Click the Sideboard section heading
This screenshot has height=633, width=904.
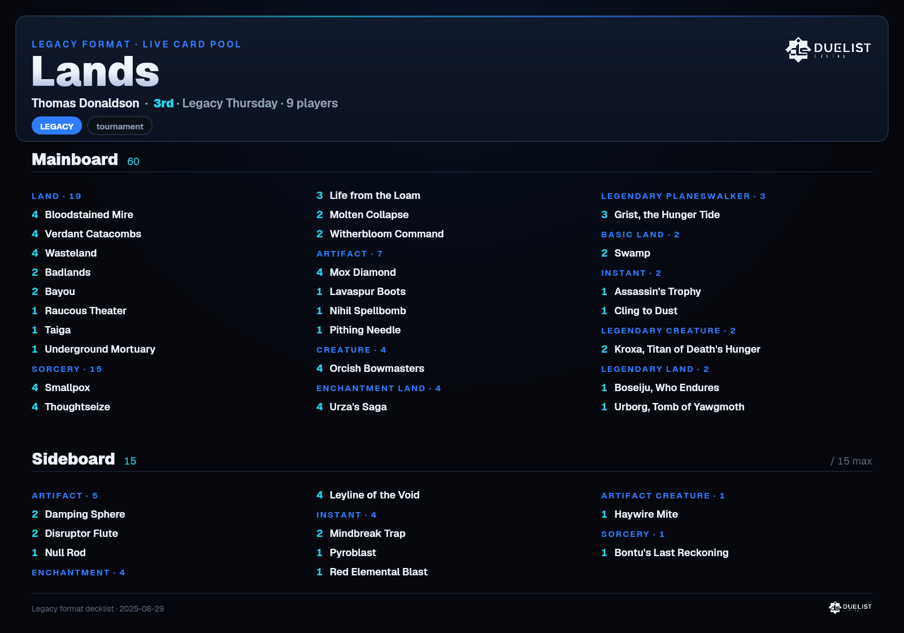(73, 459)
